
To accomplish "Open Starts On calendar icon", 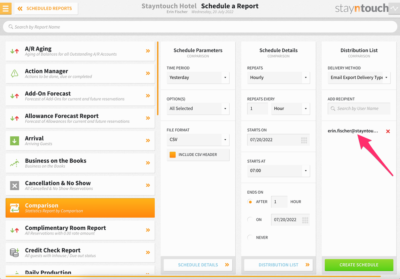I will point(304,140).
